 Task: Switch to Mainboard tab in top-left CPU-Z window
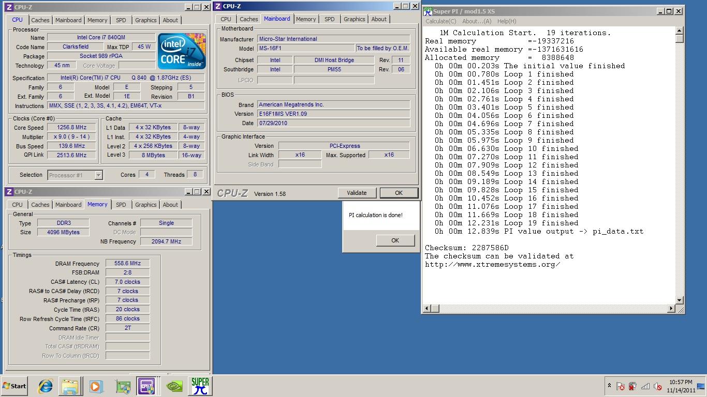tap(68, 20)
